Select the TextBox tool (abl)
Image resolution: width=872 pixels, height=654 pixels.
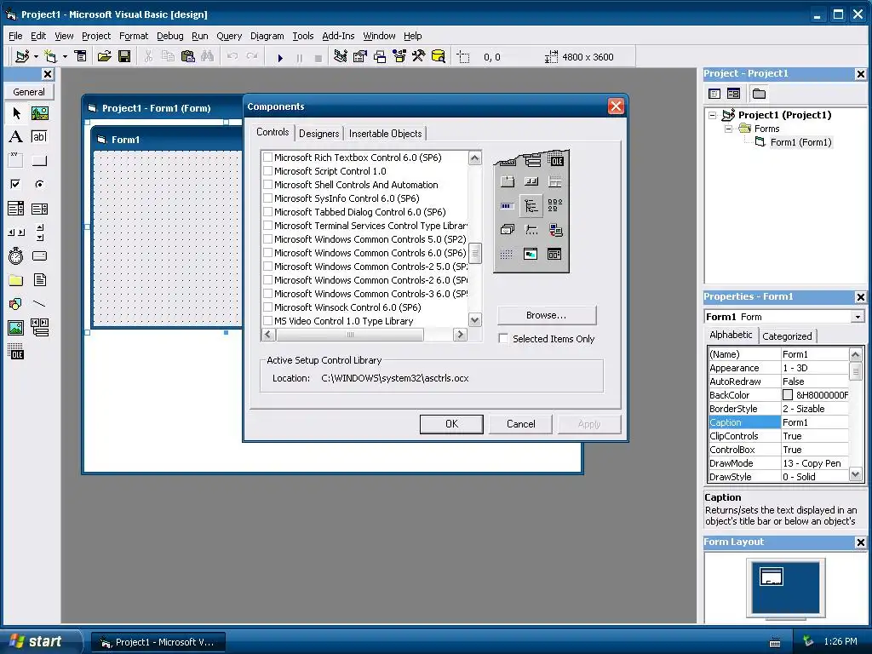click(x=39, y=137)
